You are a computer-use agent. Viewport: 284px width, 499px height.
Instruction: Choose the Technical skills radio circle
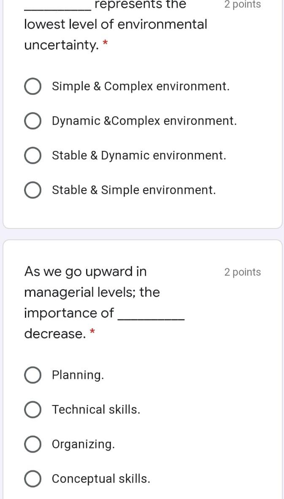point(32,410)
